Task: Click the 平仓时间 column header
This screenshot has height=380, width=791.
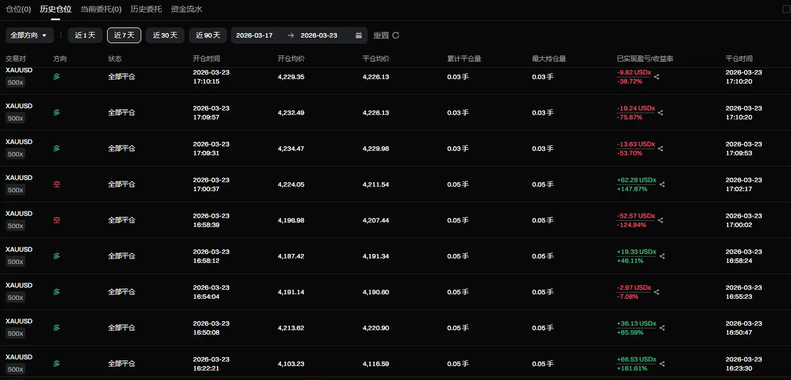Action: tap(739, 59)
